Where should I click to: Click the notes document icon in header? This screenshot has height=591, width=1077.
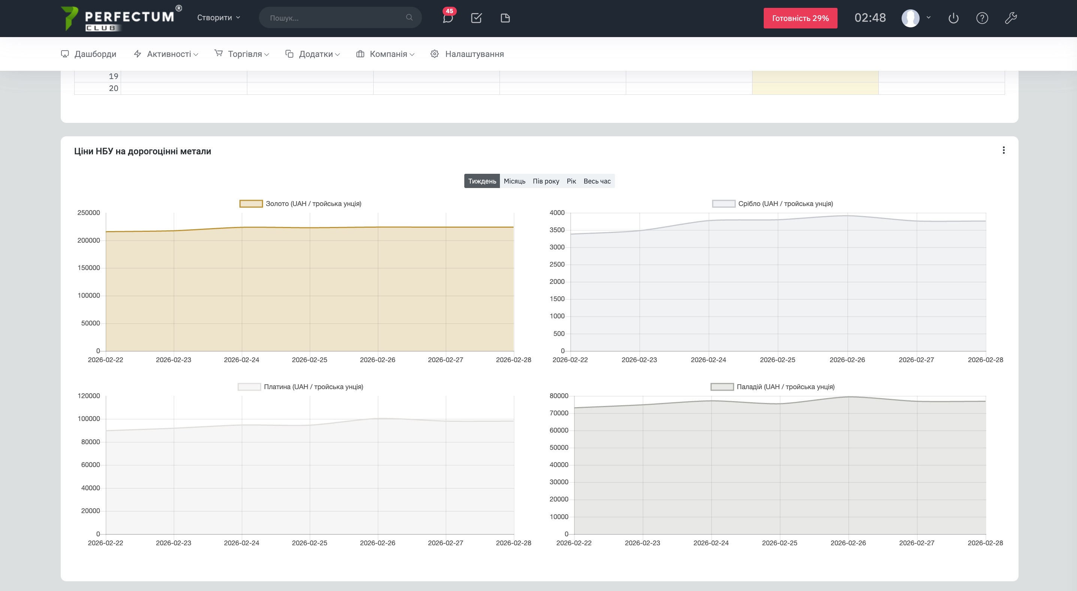coord(505,18)
